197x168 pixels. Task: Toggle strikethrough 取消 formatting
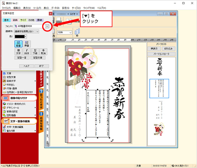point(43,52)
